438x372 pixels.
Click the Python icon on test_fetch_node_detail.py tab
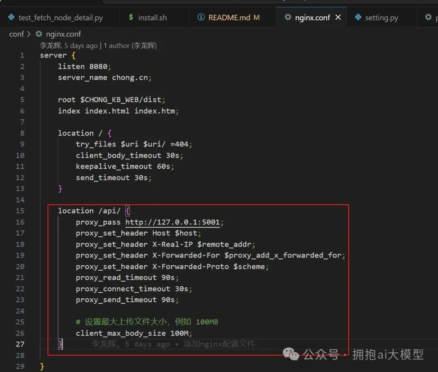[11, 17]
